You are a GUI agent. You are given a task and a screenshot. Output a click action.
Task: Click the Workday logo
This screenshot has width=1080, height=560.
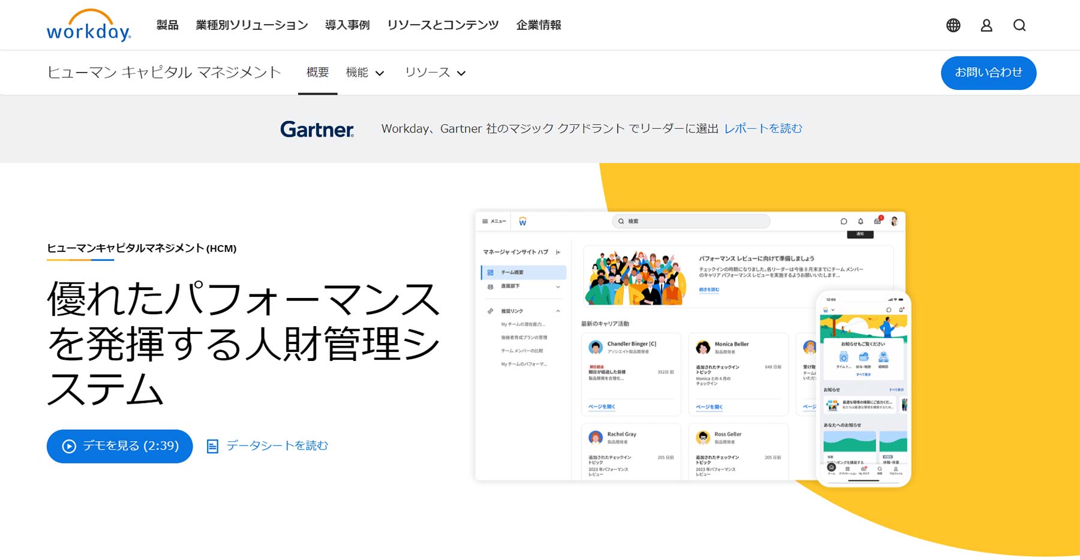(x=89, y=25)
